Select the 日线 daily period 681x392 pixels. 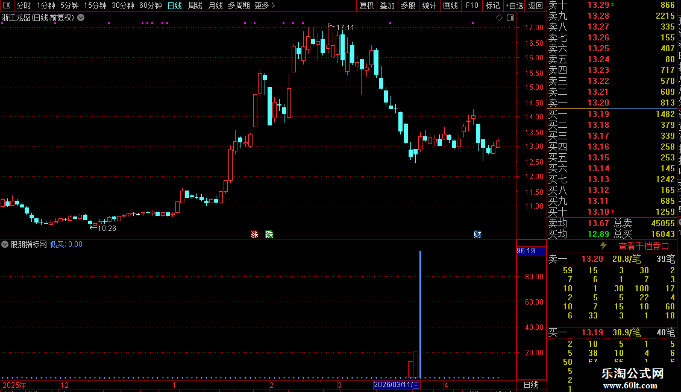(175, 5)
